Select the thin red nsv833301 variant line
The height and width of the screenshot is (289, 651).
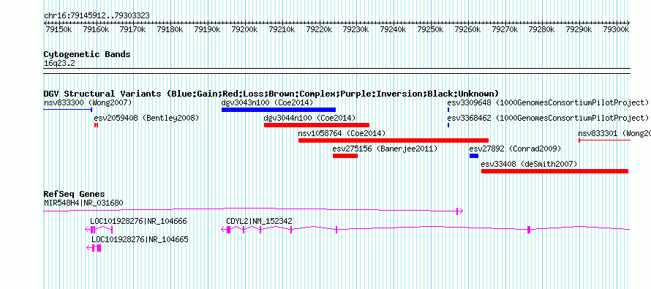point(604,140)
